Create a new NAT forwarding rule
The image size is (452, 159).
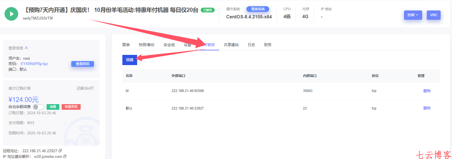coord(129,60)
